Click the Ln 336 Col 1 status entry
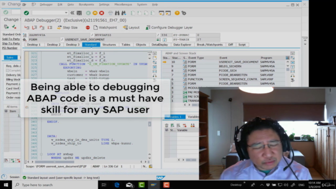The image size is (336, 189). coord(113,166)
